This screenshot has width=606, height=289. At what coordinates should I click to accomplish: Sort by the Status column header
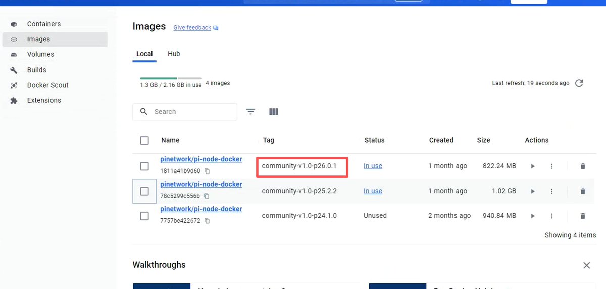(x=374, y=140)
